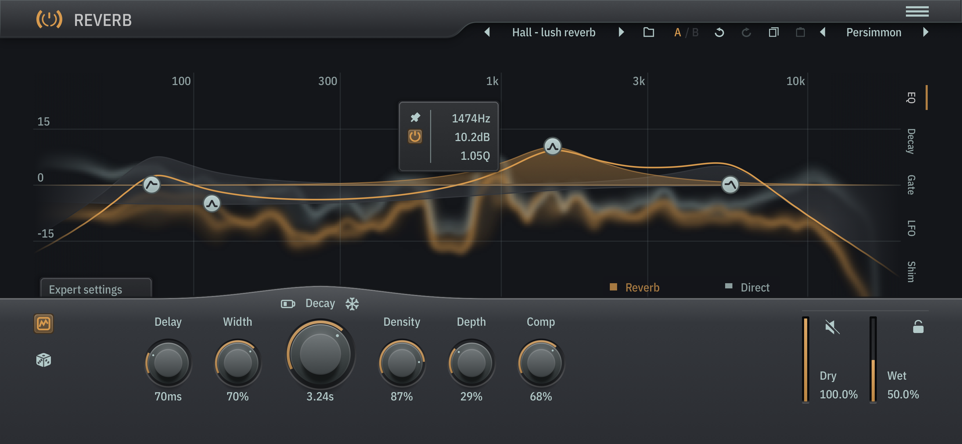Open the LFO tab

(911, 228)
